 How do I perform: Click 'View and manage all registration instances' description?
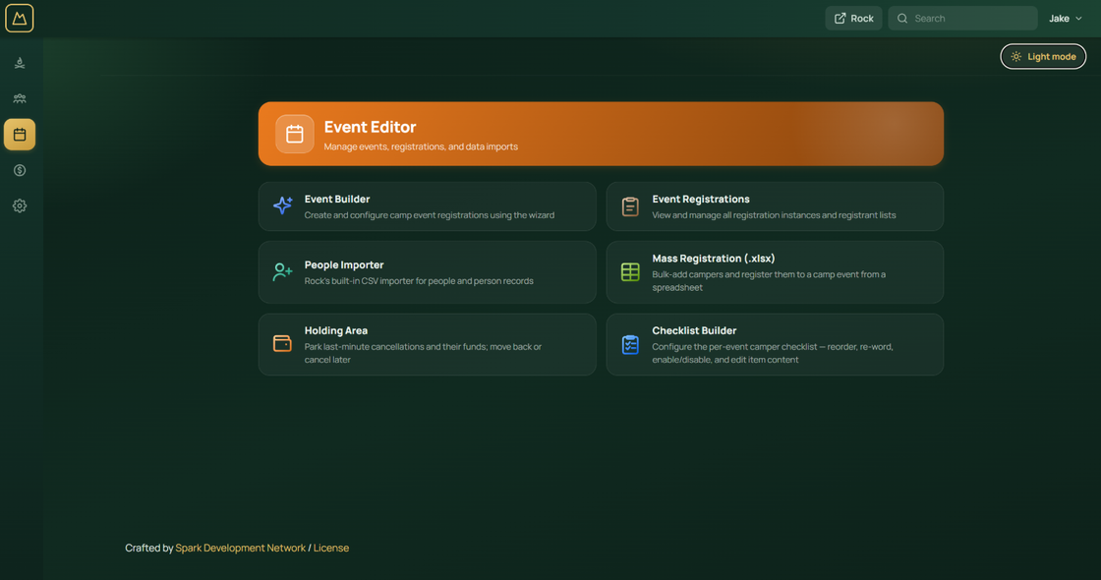774,215
